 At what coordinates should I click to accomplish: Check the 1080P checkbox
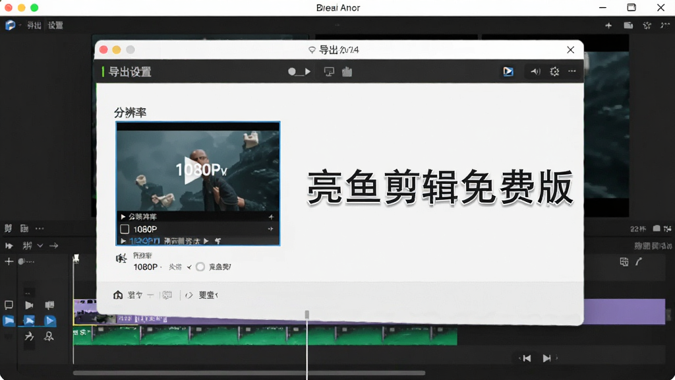click(x=125, y=229)
